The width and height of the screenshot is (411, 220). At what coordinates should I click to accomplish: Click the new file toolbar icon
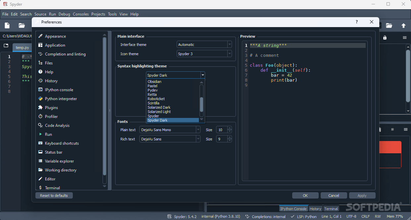coord(7,25)
